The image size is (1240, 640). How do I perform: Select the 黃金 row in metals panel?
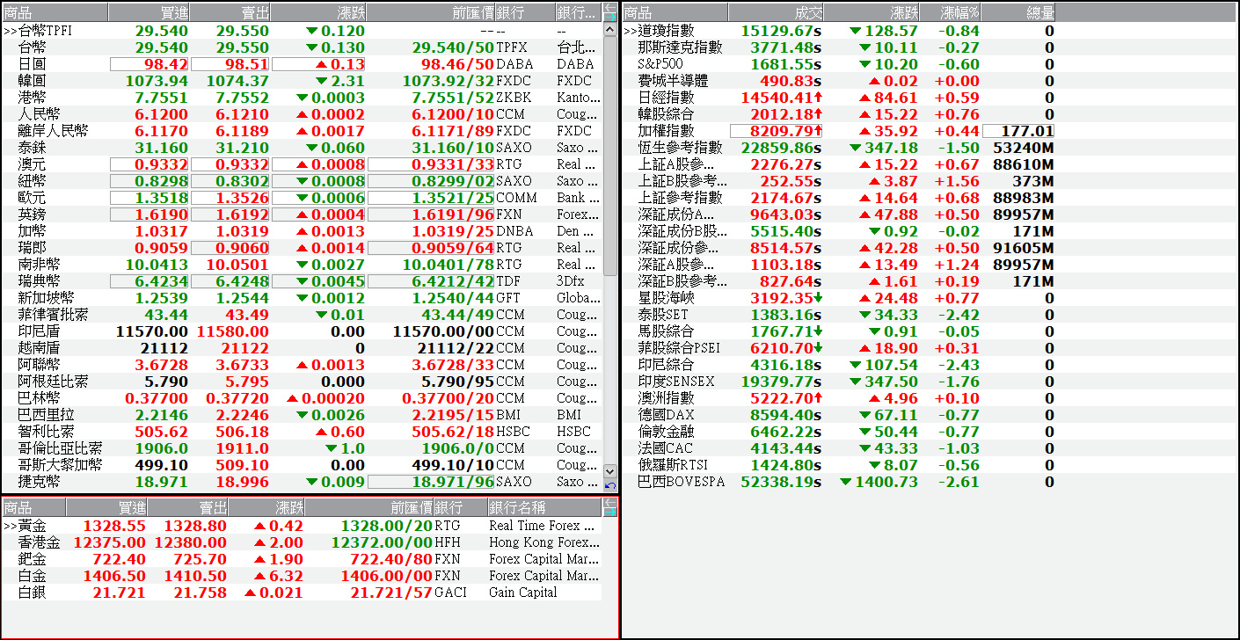pyautogui.click(x=303, y=526)
